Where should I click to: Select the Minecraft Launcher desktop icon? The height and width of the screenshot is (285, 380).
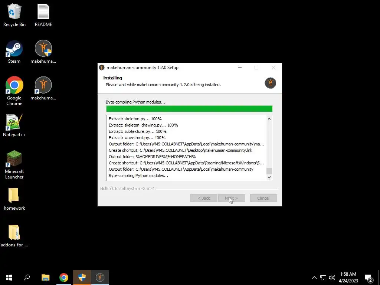[x=14, y=165]
